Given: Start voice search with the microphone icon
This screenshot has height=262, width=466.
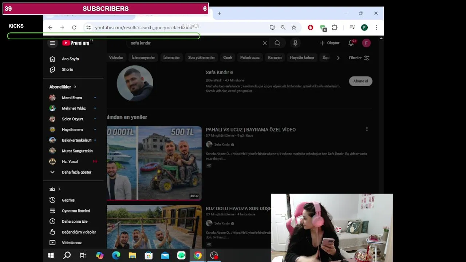Looking at the screenshot, I should tap(295, 43).
